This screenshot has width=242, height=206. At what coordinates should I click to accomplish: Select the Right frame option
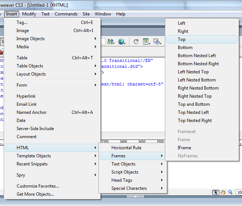[202, 31]
